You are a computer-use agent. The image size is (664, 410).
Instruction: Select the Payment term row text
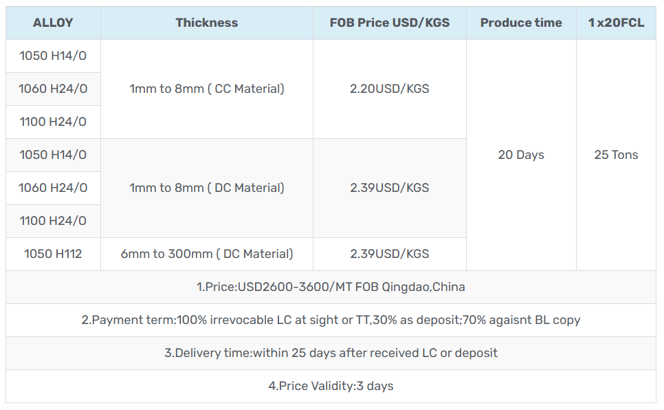click(331, 320)
